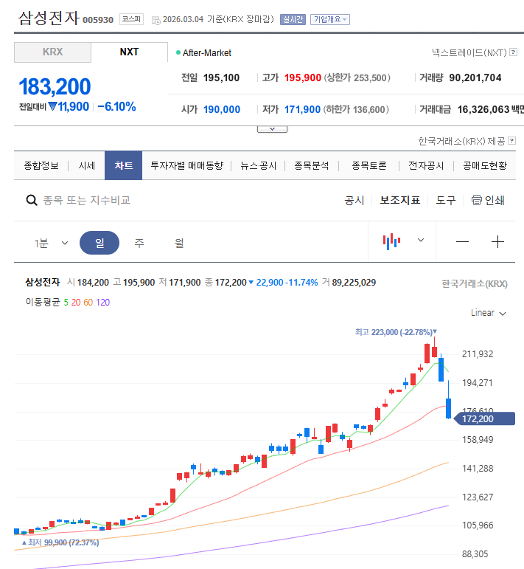Open the Linear scale dropdown

click(488, 313)
